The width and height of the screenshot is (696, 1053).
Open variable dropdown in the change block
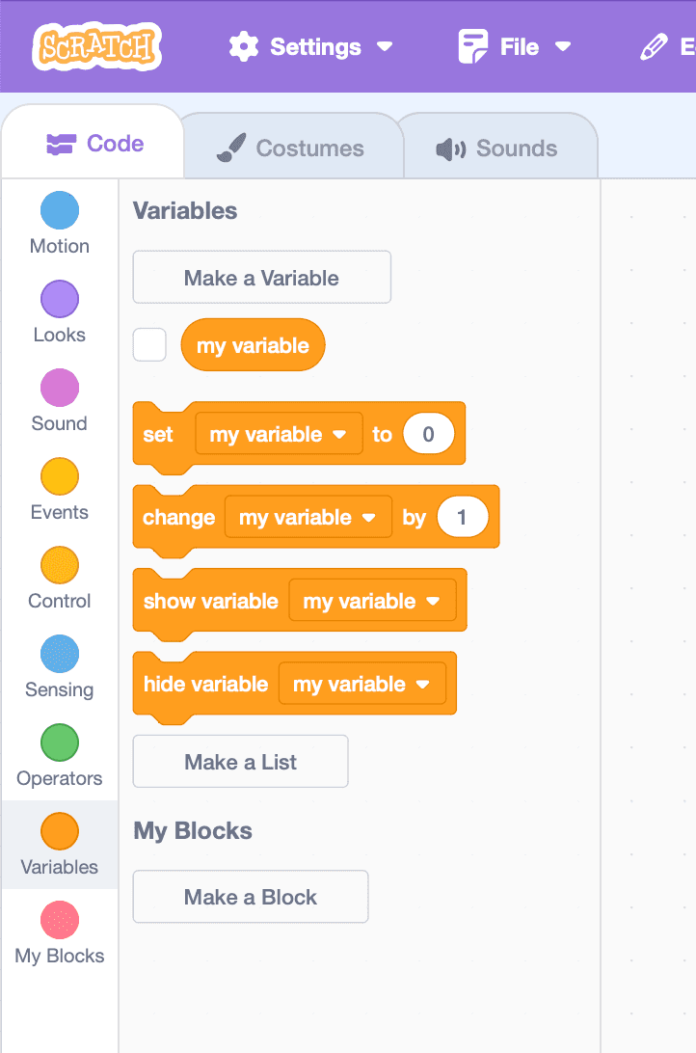[308, 518]
